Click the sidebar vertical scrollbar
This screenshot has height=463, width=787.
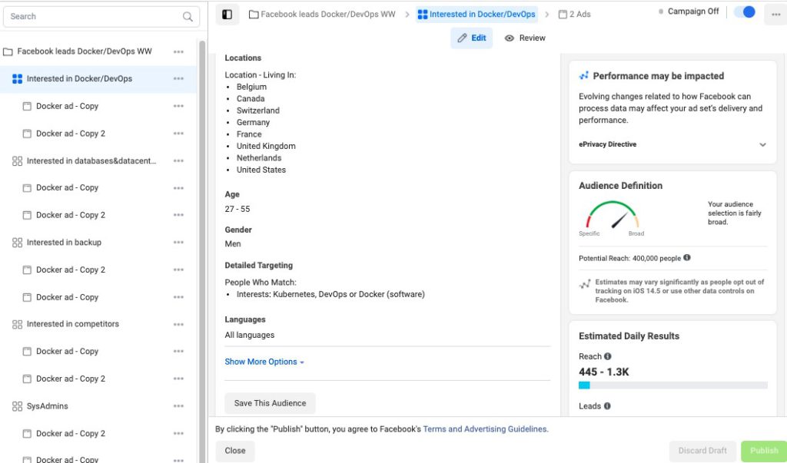(x=202, y=251)
